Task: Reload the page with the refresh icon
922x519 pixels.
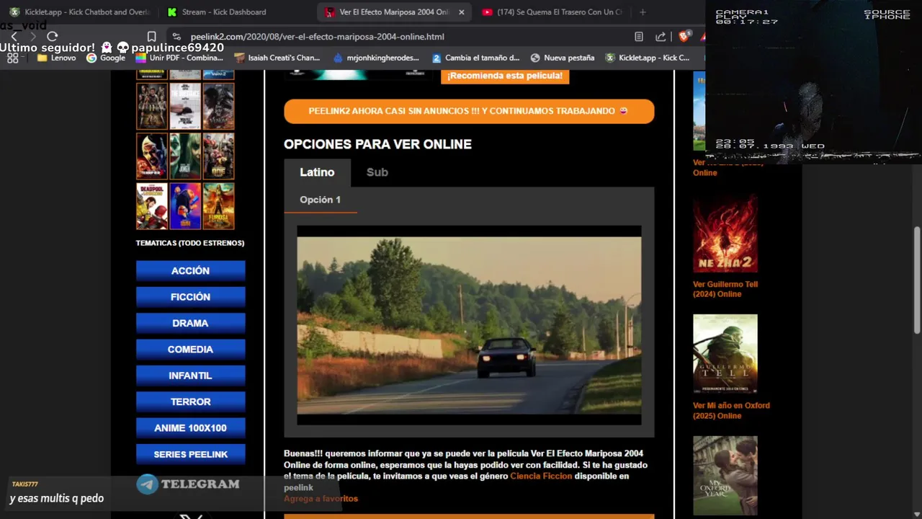Action: (52, 36)
